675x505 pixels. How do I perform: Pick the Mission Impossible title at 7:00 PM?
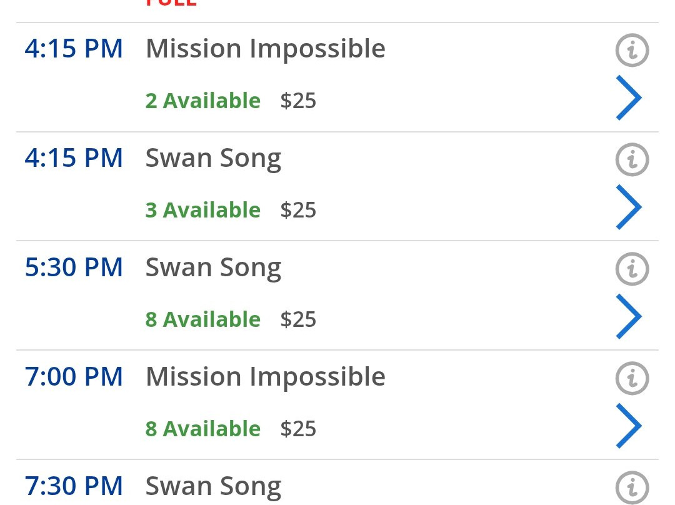coord(266,377)
